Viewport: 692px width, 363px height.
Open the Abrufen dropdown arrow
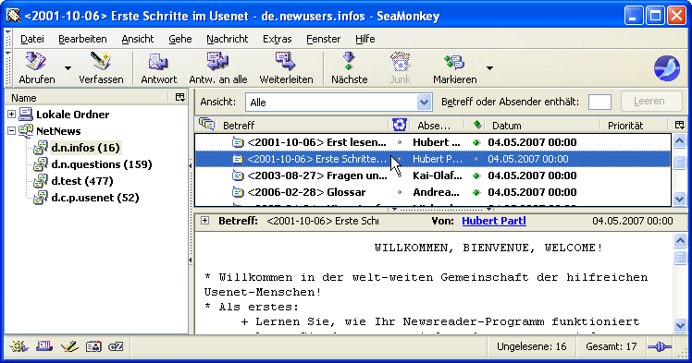tap(68, 68)
